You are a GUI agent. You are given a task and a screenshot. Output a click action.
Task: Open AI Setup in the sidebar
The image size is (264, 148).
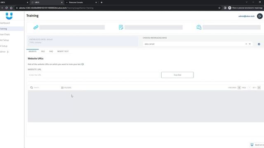(4, 46)
